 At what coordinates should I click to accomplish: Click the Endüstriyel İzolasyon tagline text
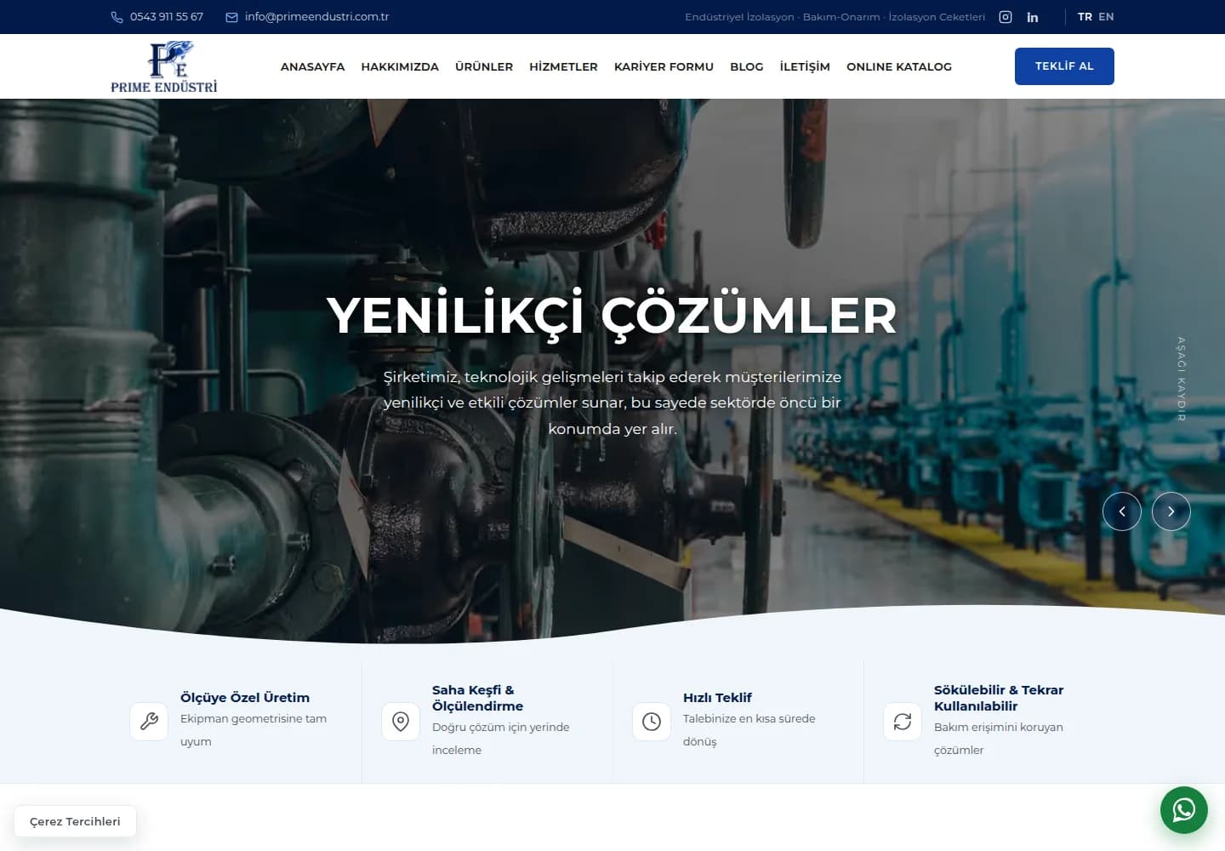835,17
